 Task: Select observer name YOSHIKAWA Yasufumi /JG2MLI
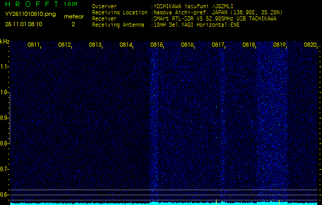click(x=193, y=6)
